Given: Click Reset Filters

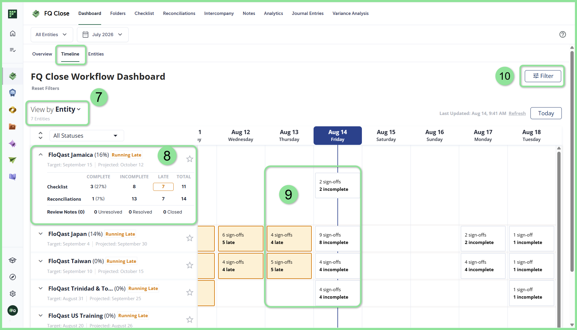Looking at the screenshot, I should click(45, 88).
